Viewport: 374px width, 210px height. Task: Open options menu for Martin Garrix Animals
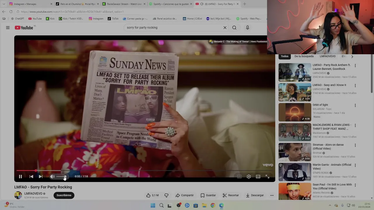tap(355, 165)
